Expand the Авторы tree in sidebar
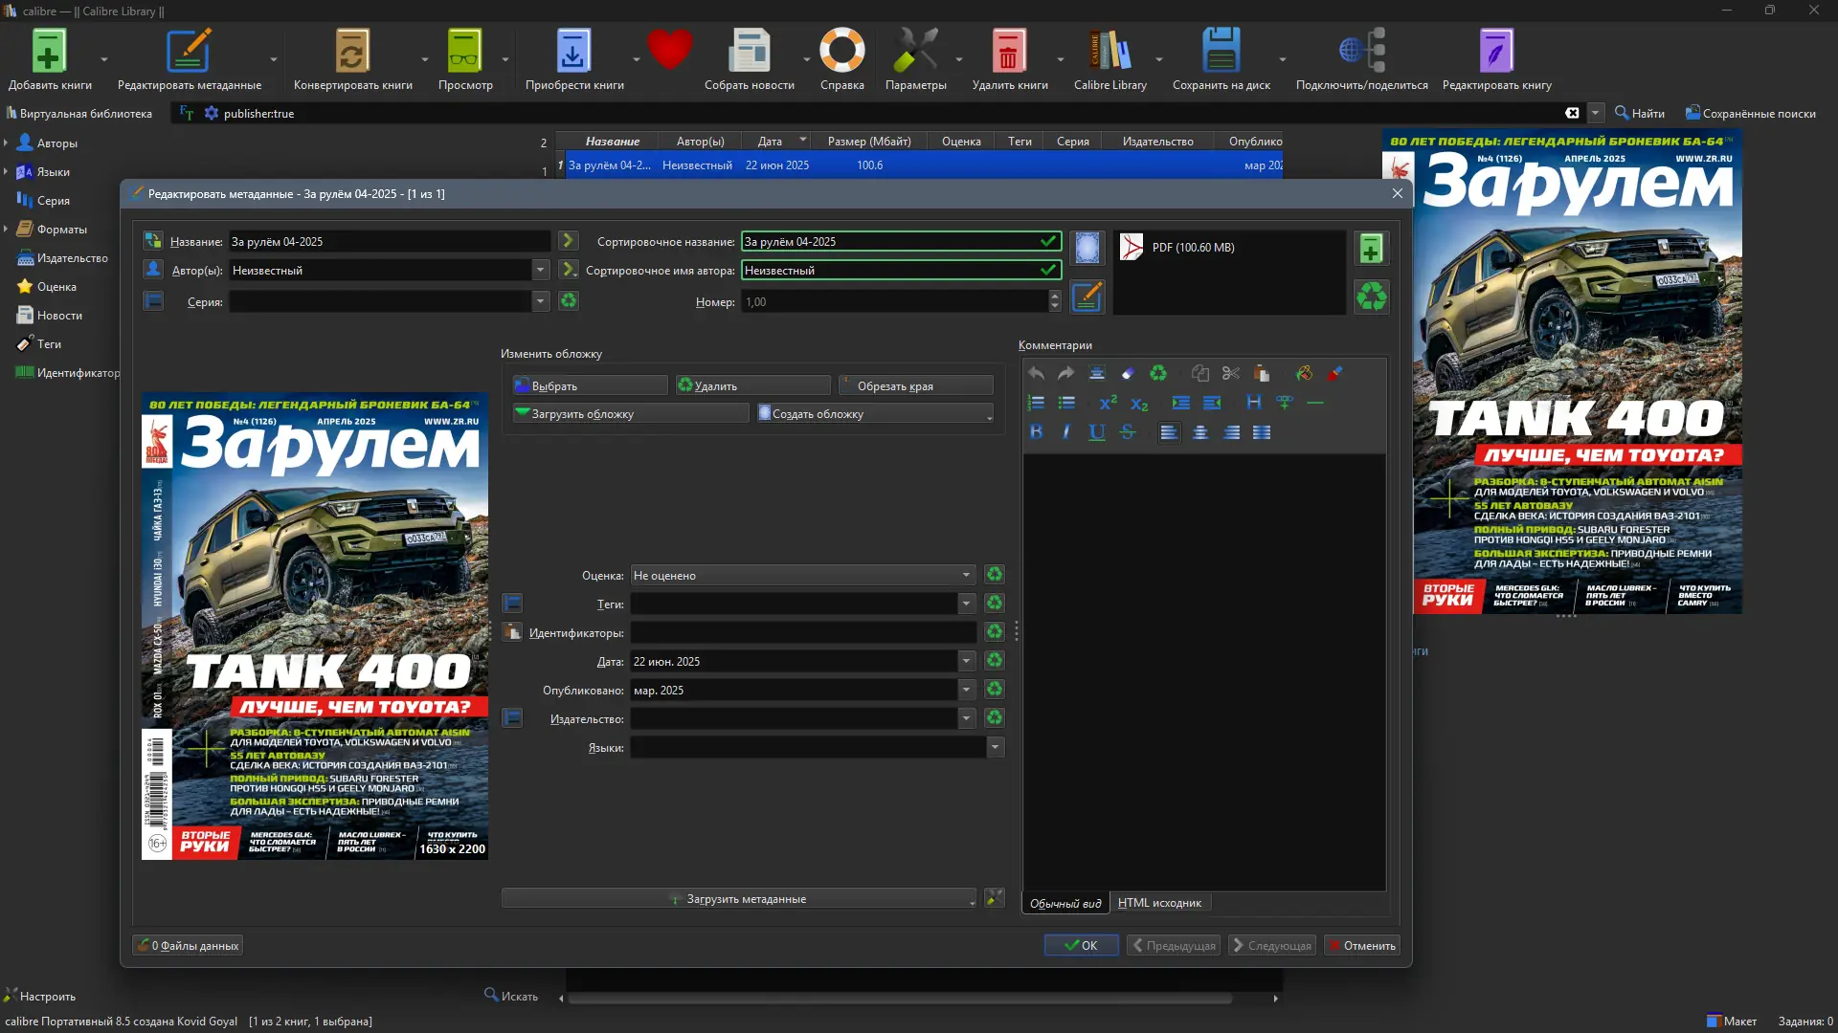Image resolution: width=1838 pixels, height=1033 pixels. tap(7, 143)
